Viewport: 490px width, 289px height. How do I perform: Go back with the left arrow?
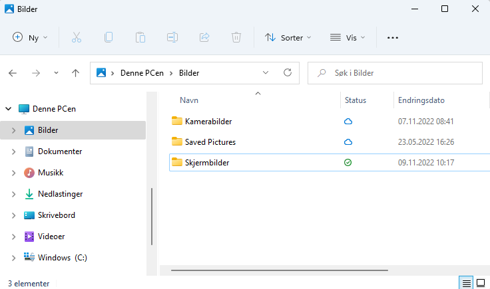tap(13, 73)
